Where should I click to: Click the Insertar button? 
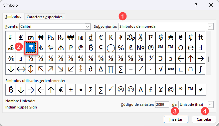click(x=176, y=119)
